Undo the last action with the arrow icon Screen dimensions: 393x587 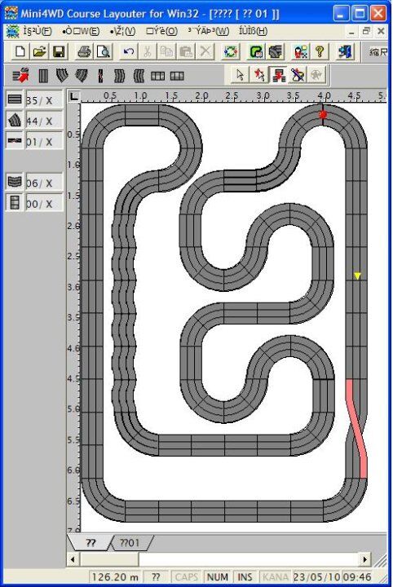(x=128, y=51)
